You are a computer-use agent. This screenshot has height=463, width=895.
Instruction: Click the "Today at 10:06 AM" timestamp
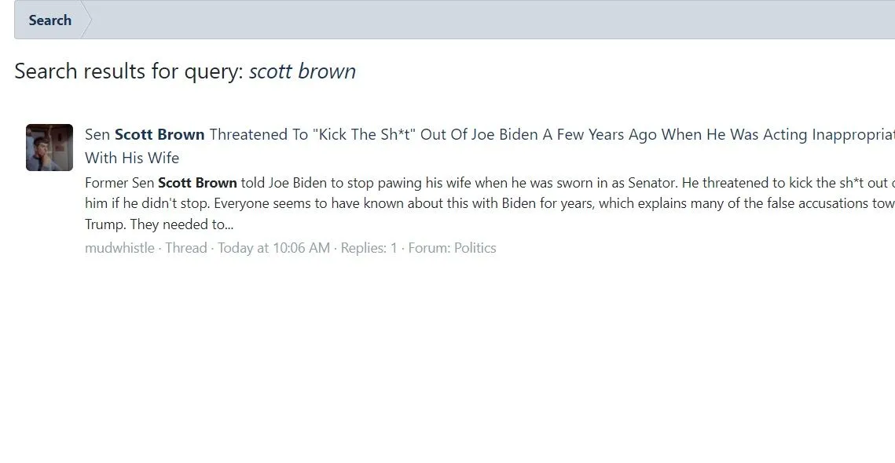point(273,248)
